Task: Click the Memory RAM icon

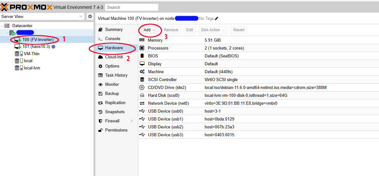Action: point(142,40)
